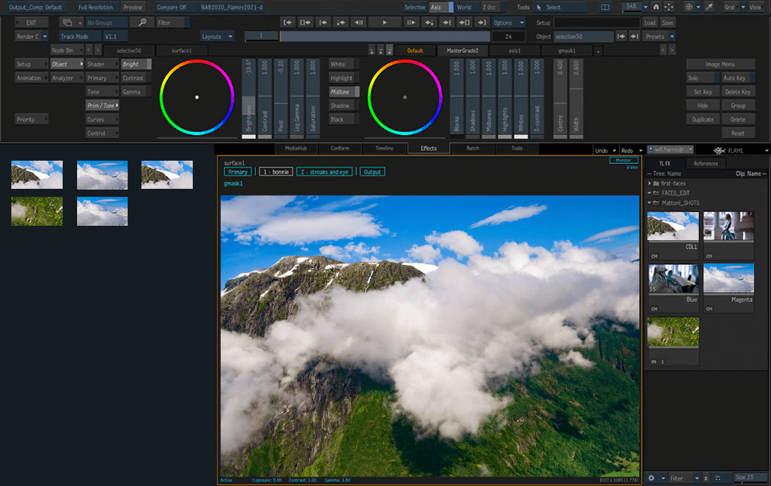
Task: Toggle Z Occ in the top bar
Action: click(491, 6)
